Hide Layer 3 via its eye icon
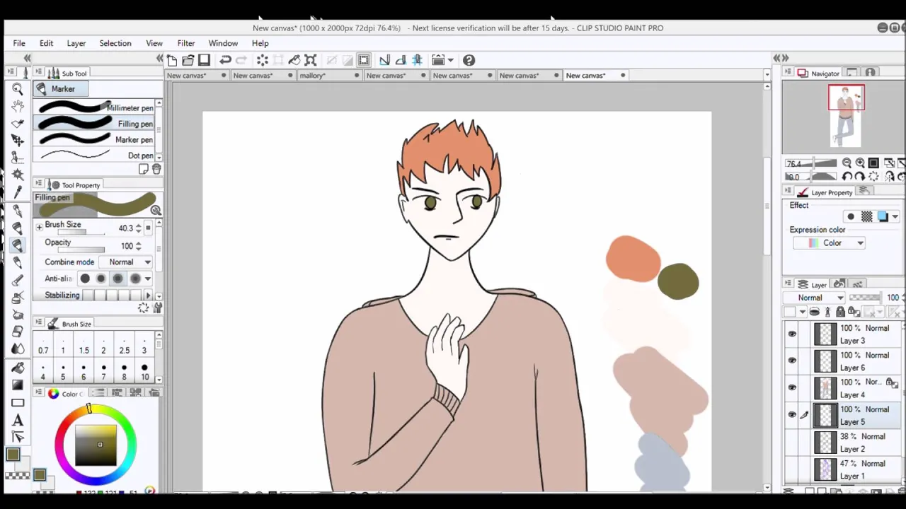The height and width of the screenshot is (509, 906). pos(792,334)
